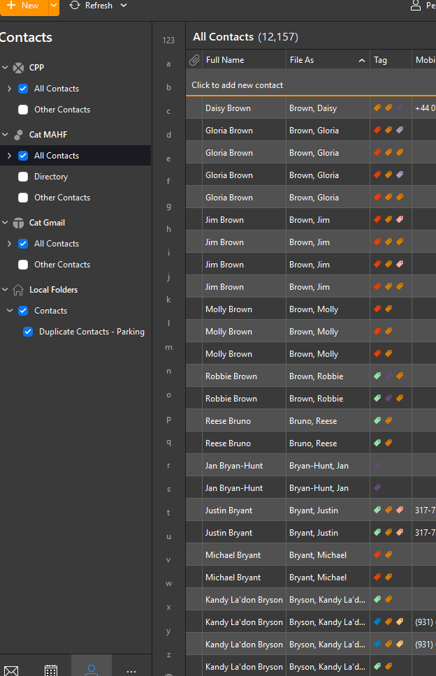Enable the Directory checkbox under Cat MAHF

(23, 177)
